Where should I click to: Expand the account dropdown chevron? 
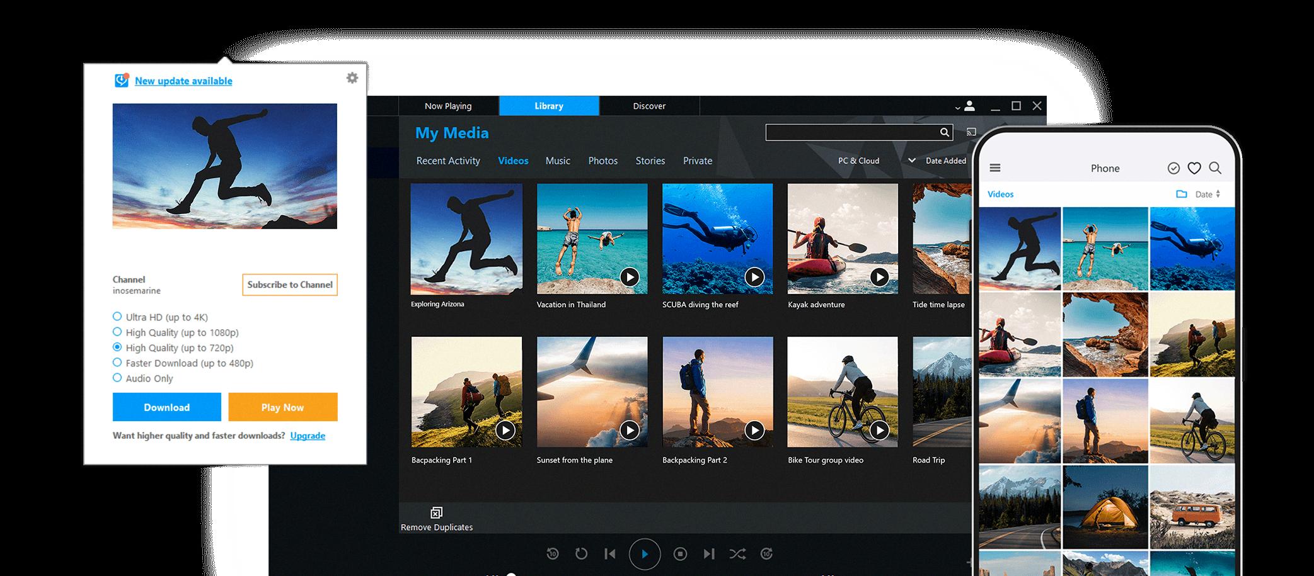(957, 108)
